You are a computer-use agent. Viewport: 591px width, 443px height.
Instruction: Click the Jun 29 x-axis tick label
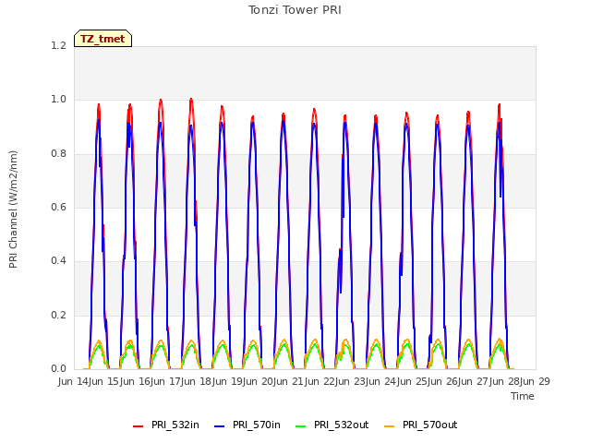click(537, 381)
